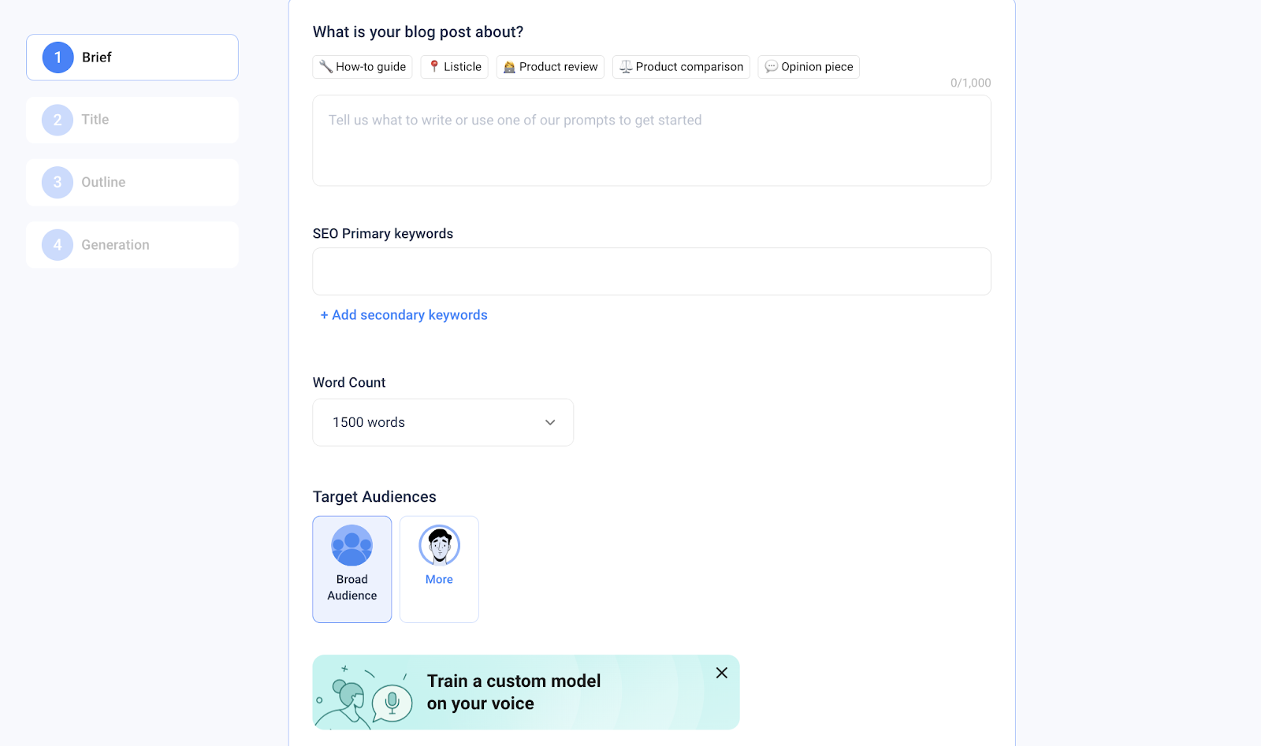The height and width of the screenshot is (746, 1261).
Task: Pick the Product review post type
Action: [x=550, y=66]
